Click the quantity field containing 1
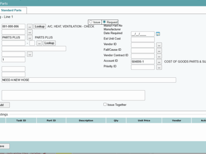The width and height of the screenshot is (206, 154). tap(13, 60)
